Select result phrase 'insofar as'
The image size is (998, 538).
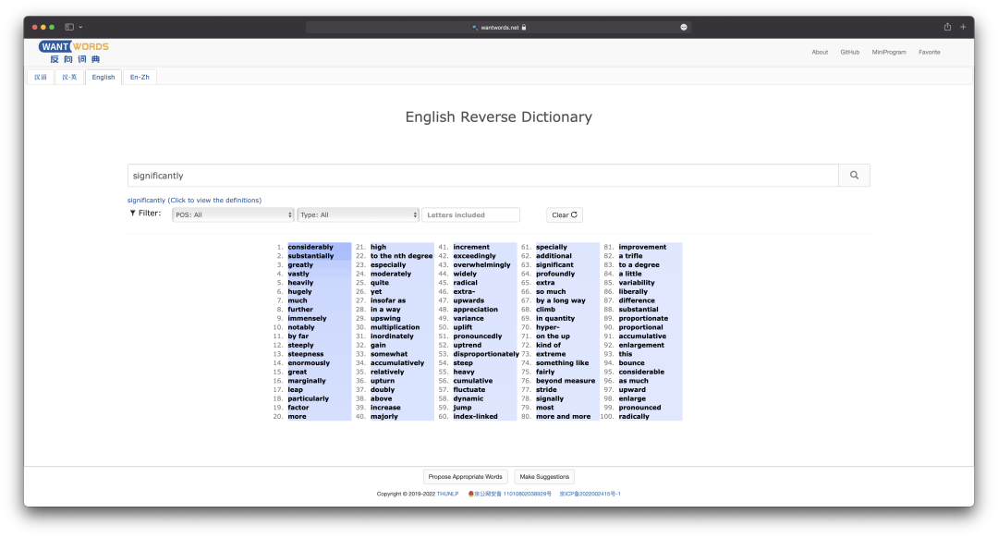388,300
